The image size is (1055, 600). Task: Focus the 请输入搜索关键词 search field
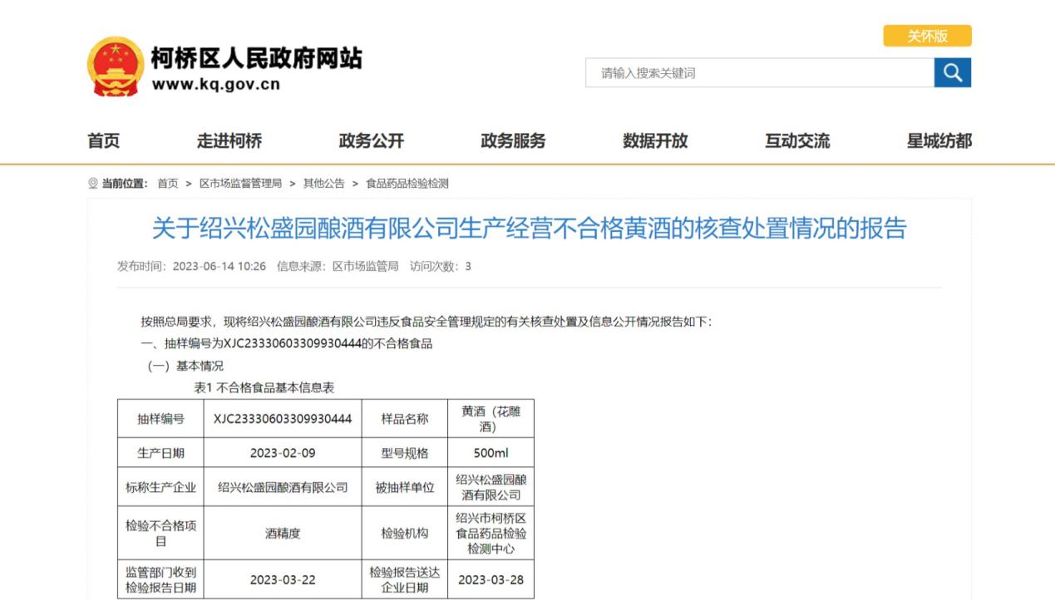[x=760, y=73]
